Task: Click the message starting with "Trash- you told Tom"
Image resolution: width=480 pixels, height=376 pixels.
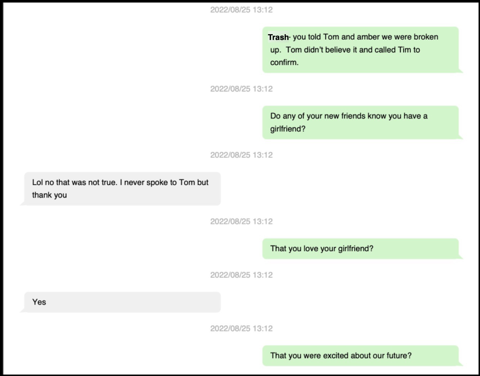Action: pyautogui.click(x=360, y=50)
